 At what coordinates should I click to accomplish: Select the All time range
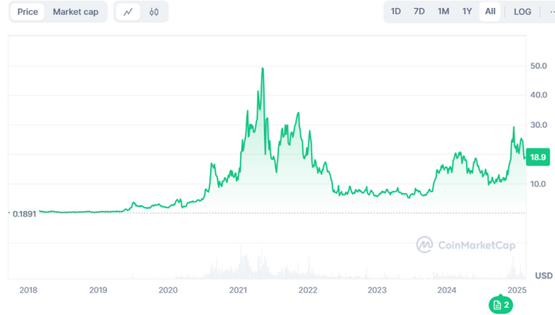(x=490, y=12)
